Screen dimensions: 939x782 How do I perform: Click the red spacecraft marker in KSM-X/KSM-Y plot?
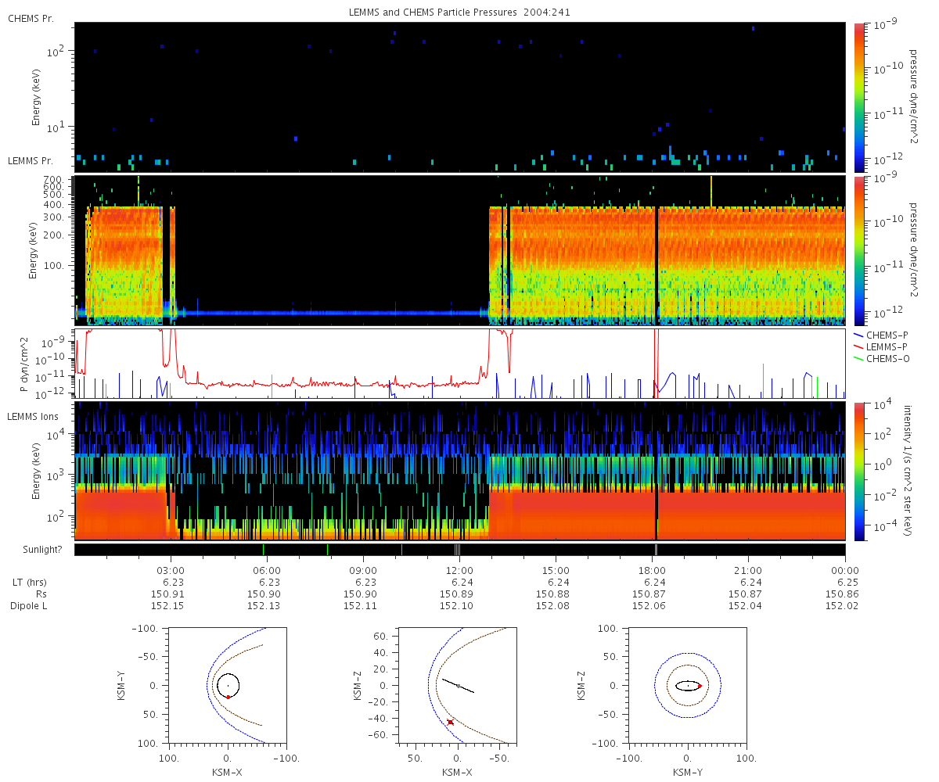point(228,696)
